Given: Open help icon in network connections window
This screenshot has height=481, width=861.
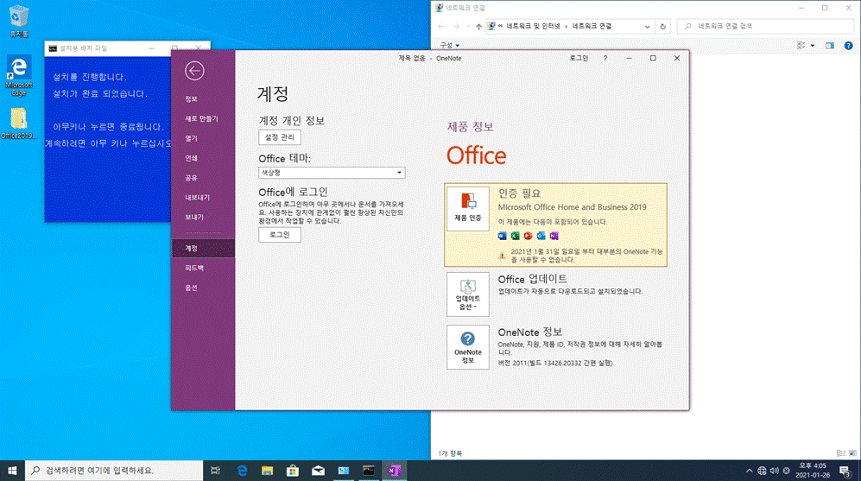Looking at the screenshot, I should 848,46.
